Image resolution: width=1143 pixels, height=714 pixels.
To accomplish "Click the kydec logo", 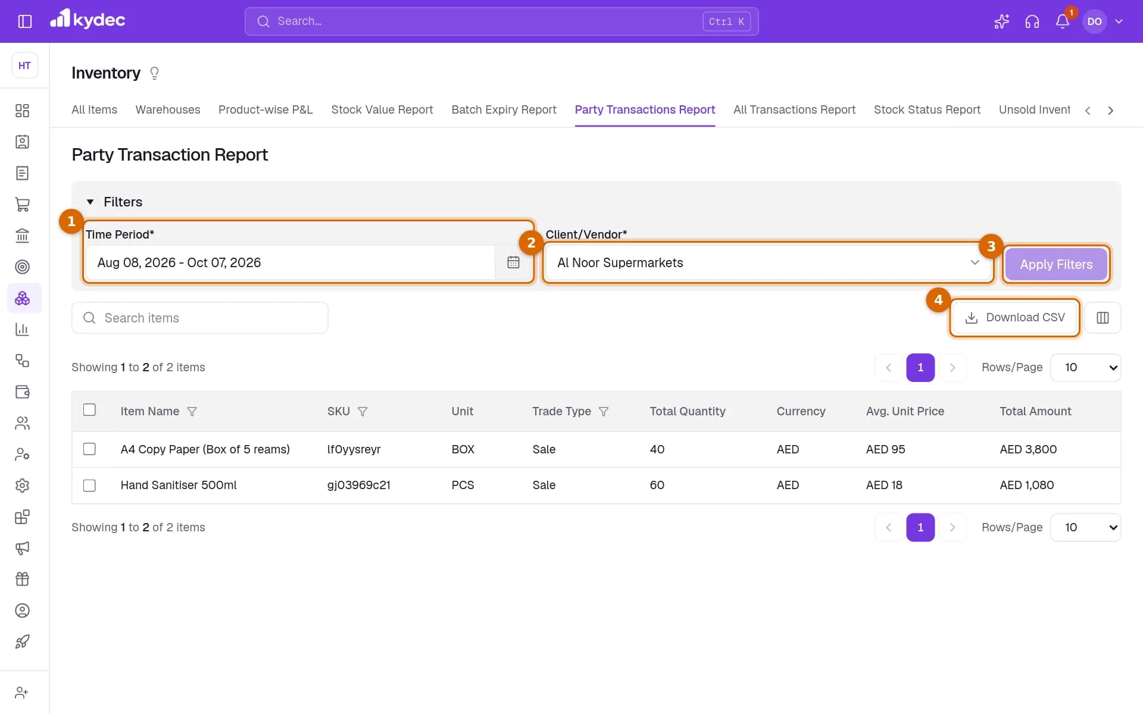I will coord(88,20).
